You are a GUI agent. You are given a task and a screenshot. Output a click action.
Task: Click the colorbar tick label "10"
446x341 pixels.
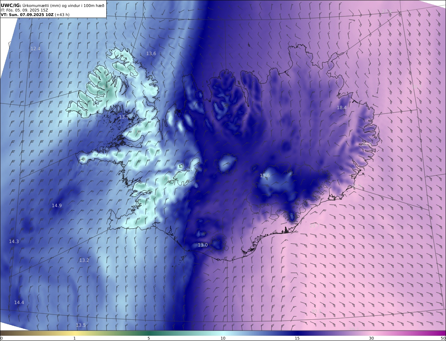223,338
